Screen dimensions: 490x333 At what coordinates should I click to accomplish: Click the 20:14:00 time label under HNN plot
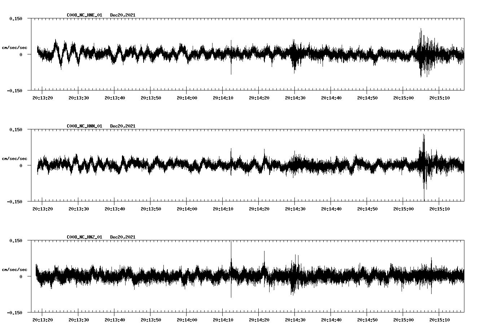tap(187, 209)
